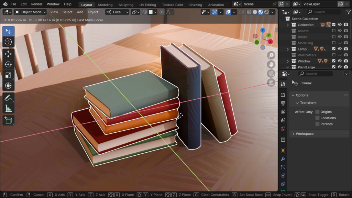Click the outliner search field

(x=323, y=12)
